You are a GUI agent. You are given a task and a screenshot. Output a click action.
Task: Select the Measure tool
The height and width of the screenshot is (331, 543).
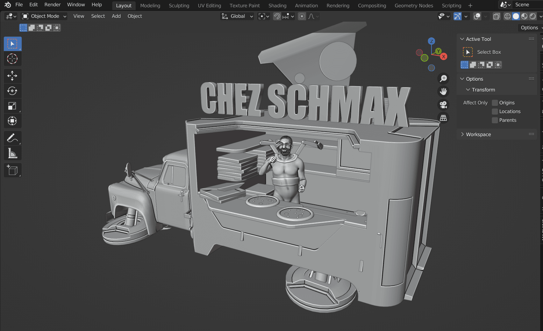(13, 153)
